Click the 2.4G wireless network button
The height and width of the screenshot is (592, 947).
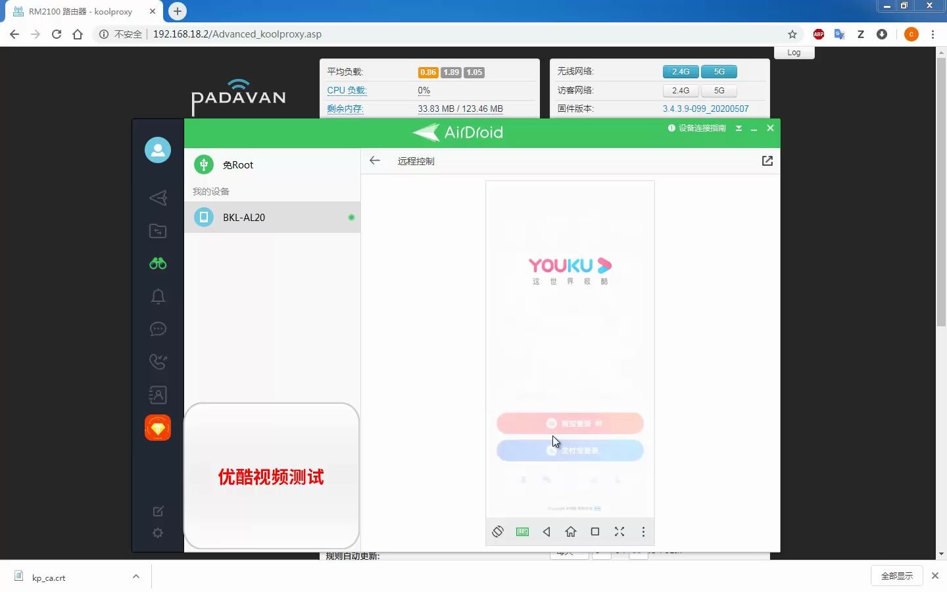681,72
